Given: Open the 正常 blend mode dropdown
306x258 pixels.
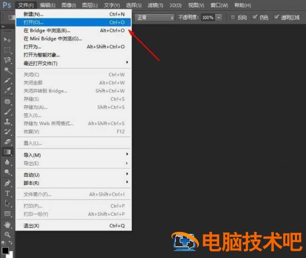Looking at the screenshot, I should [x=155, y=18].
